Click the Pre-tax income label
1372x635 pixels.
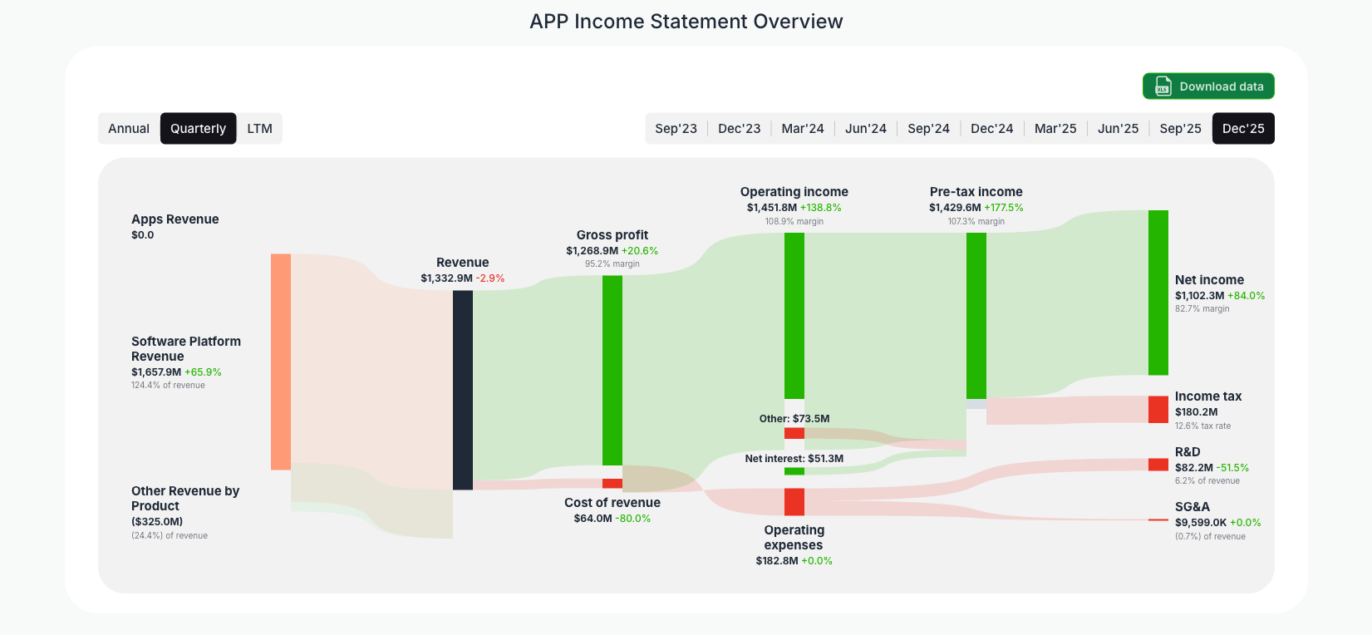[976, 191]
